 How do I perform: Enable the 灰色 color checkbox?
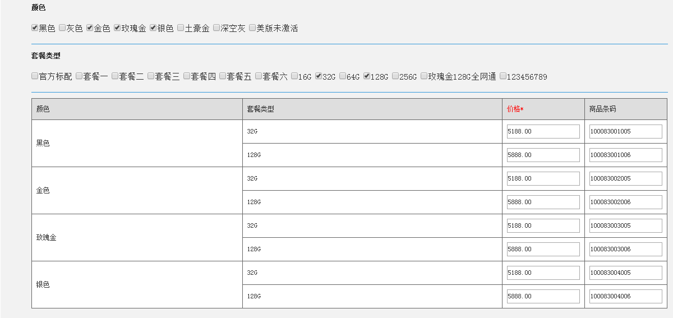tap(62, 27)
